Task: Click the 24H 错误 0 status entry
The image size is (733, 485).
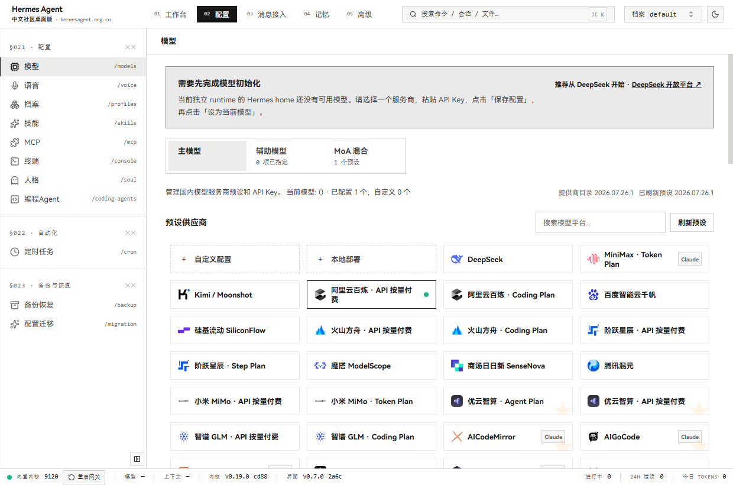Action: click(647, 477)
